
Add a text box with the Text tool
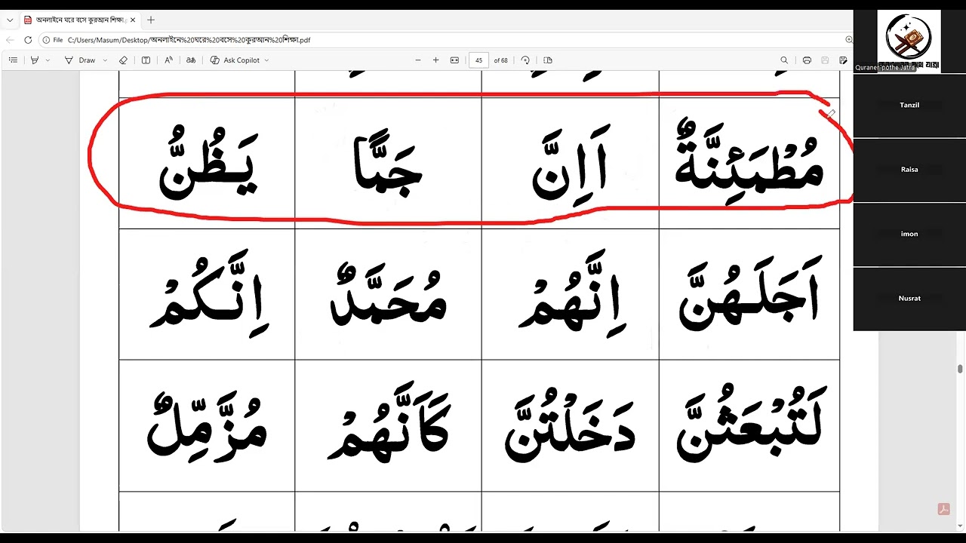point(146,60)
